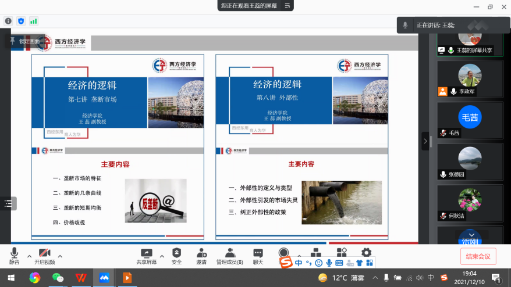This screenshot has height=287, width=511.
Task: Open meeting settings gear icon
Action: click(x=366, y=253)
